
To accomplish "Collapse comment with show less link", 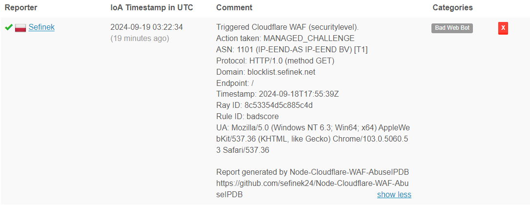I will [394, 195].
